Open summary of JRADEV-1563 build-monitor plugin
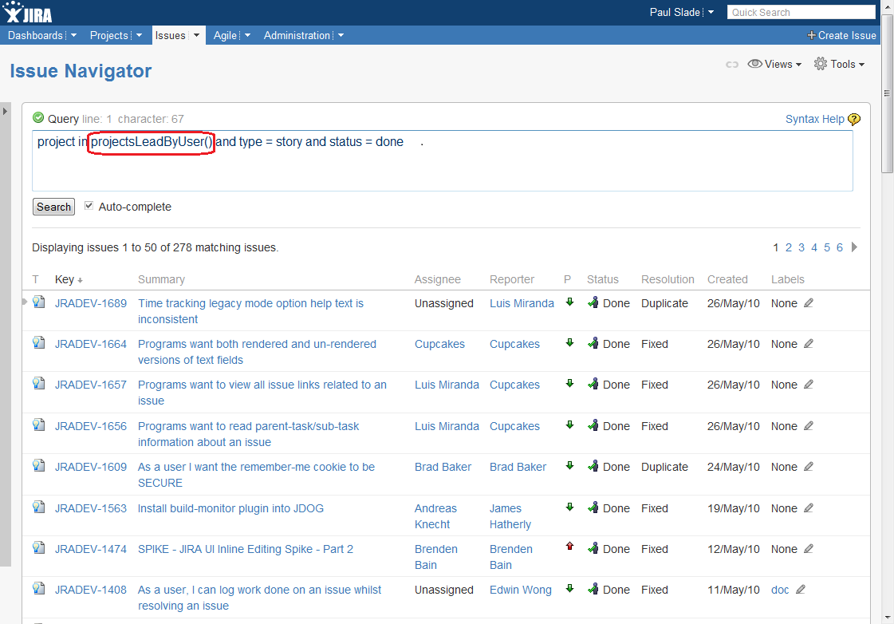This screenshot has height=624, width=894. click(230, 508)
